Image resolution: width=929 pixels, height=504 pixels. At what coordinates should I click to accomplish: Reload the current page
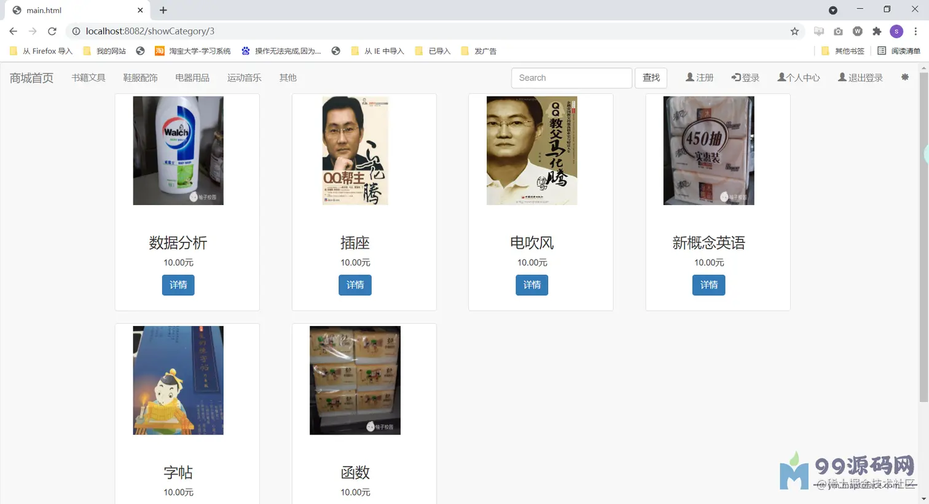(x=52, y=31)
